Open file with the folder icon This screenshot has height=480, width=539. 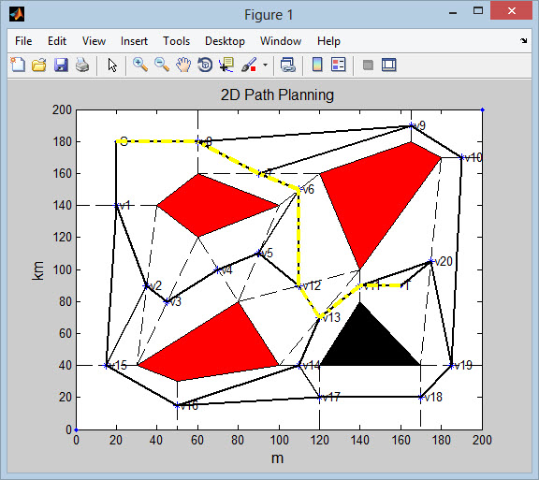(39, 65)
